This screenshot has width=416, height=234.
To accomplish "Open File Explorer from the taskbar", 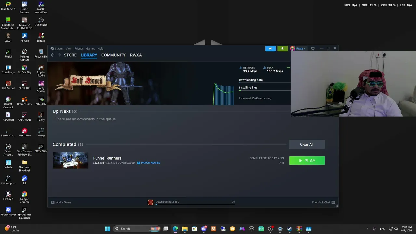I will pyautogui.click(x=185, y=229).
